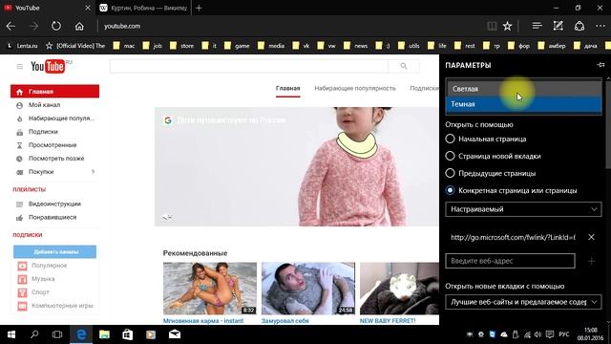Open the game bookmarks folder

point(237,46)
